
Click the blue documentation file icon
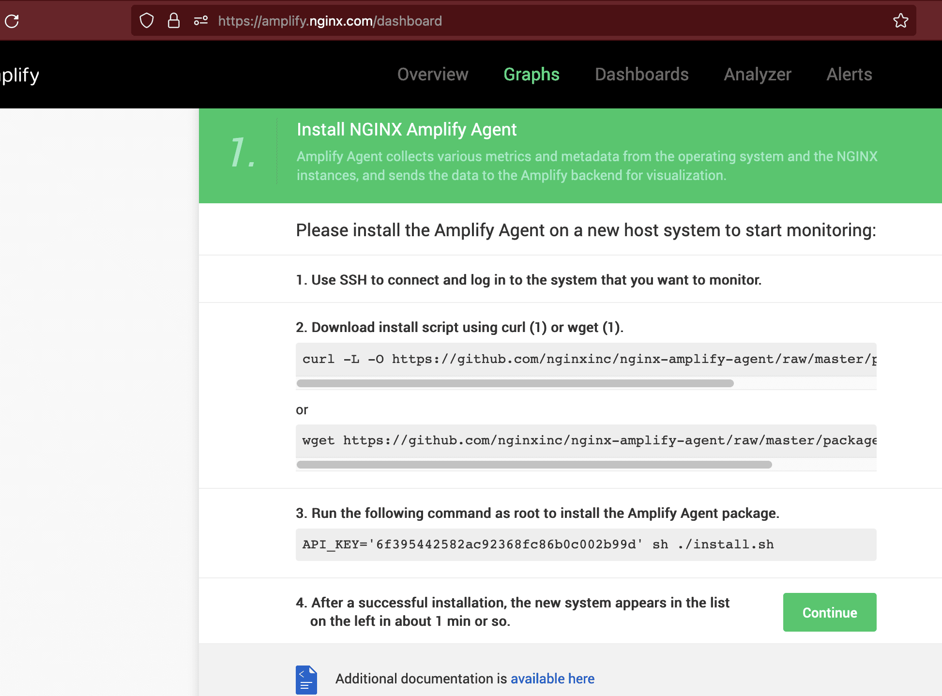[306, 680]
